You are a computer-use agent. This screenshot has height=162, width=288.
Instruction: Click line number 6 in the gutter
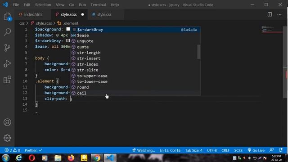[26, 58]
